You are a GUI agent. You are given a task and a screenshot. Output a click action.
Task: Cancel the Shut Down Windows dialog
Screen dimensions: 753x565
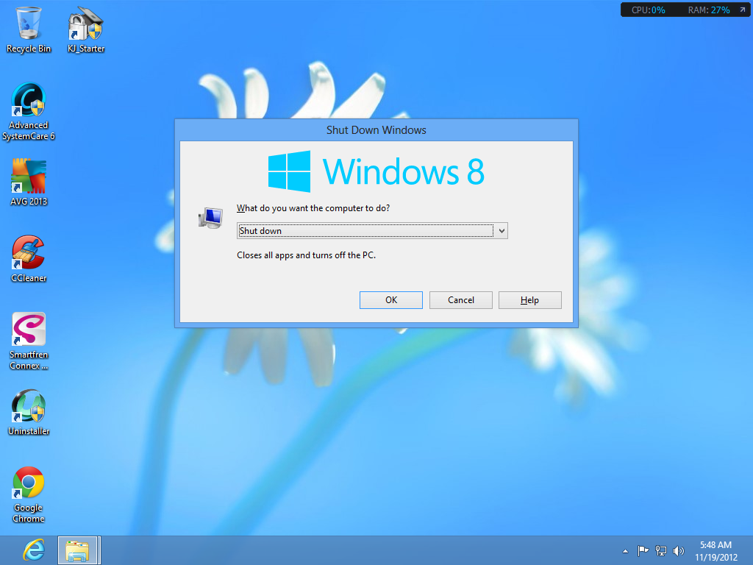460,300
